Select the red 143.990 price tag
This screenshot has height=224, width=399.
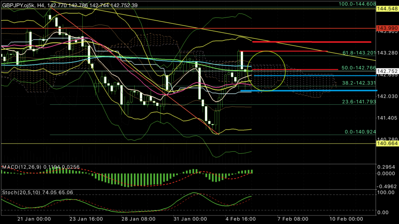(387, 28)
